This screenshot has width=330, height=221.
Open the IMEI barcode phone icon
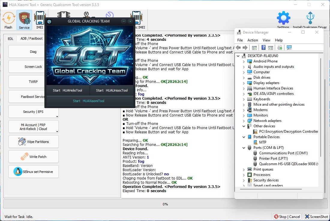point(40,18)
